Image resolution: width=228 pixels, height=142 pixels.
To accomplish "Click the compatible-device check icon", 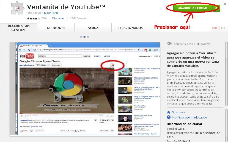I will coord(169,44).
